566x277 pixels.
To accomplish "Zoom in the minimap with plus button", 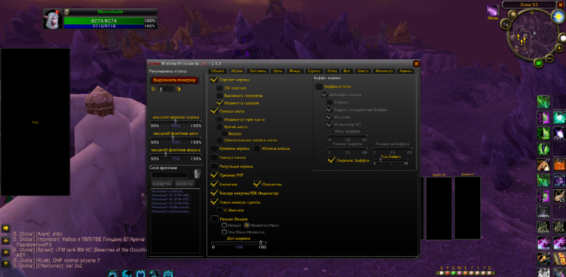I will point(559,48).
